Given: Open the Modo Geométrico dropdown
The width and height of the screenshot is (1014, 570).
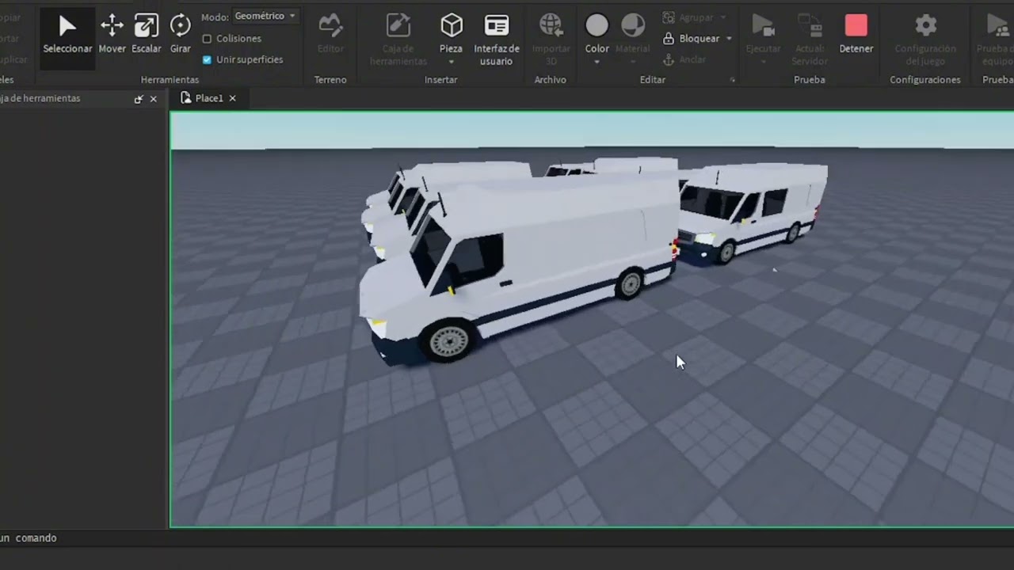Looking at the screenshot, I should pyautogui.click(x=265, y=16).
